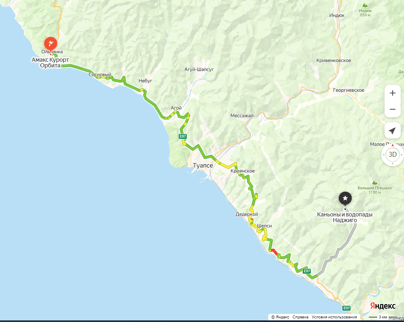The width and height of the screenshot is (404, 322).
Task: Click the Индюк mountain peak icon
Action: pos(365,5)
